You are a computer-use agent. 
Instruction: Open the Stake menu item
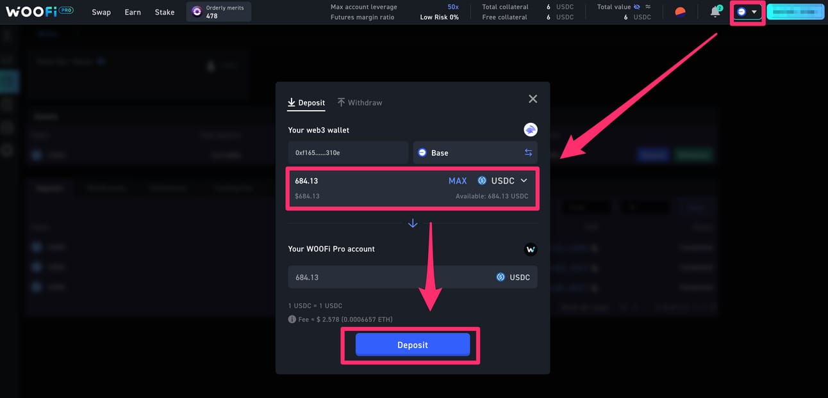pyautogui.click(x=165, y=12)
